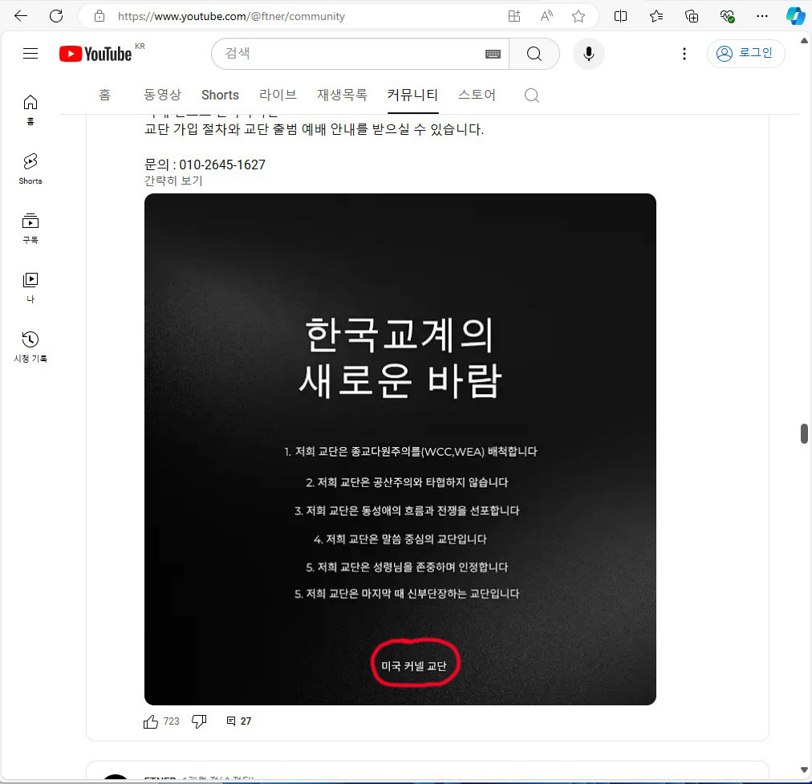Viewport: 812px width, 784px height.
Task: Click the page vertical scrollbar thumb
Action: point(804,433)
